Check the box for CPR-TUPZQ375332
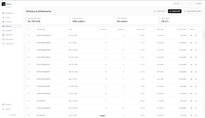 coord(29,64)
